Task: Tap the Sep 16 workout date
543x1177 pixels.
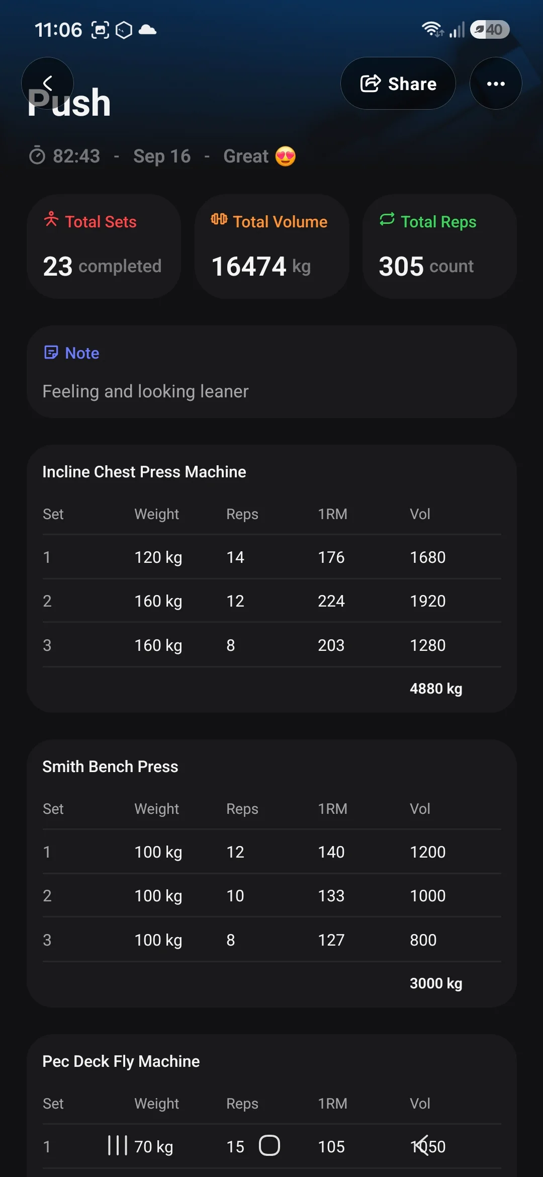Action: (x=162, y=156)
